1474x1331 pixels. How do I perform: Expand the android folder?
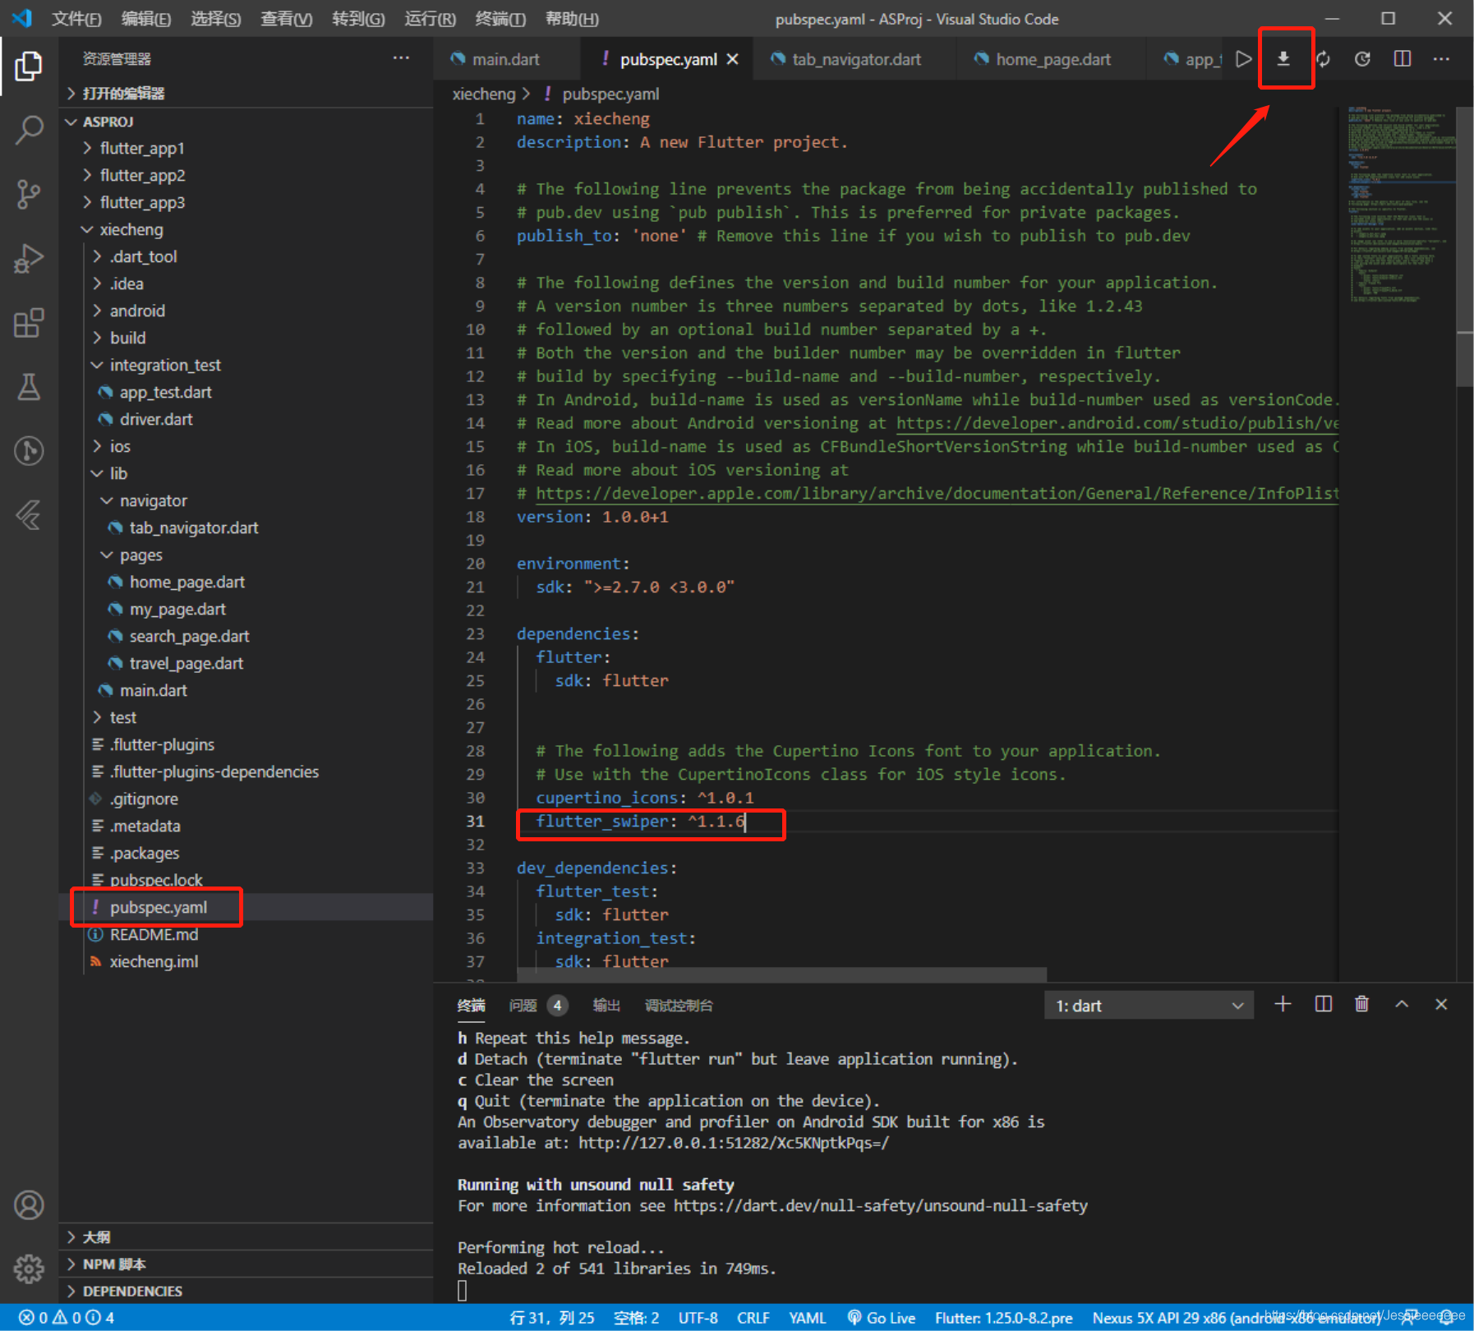click(137, 311)
